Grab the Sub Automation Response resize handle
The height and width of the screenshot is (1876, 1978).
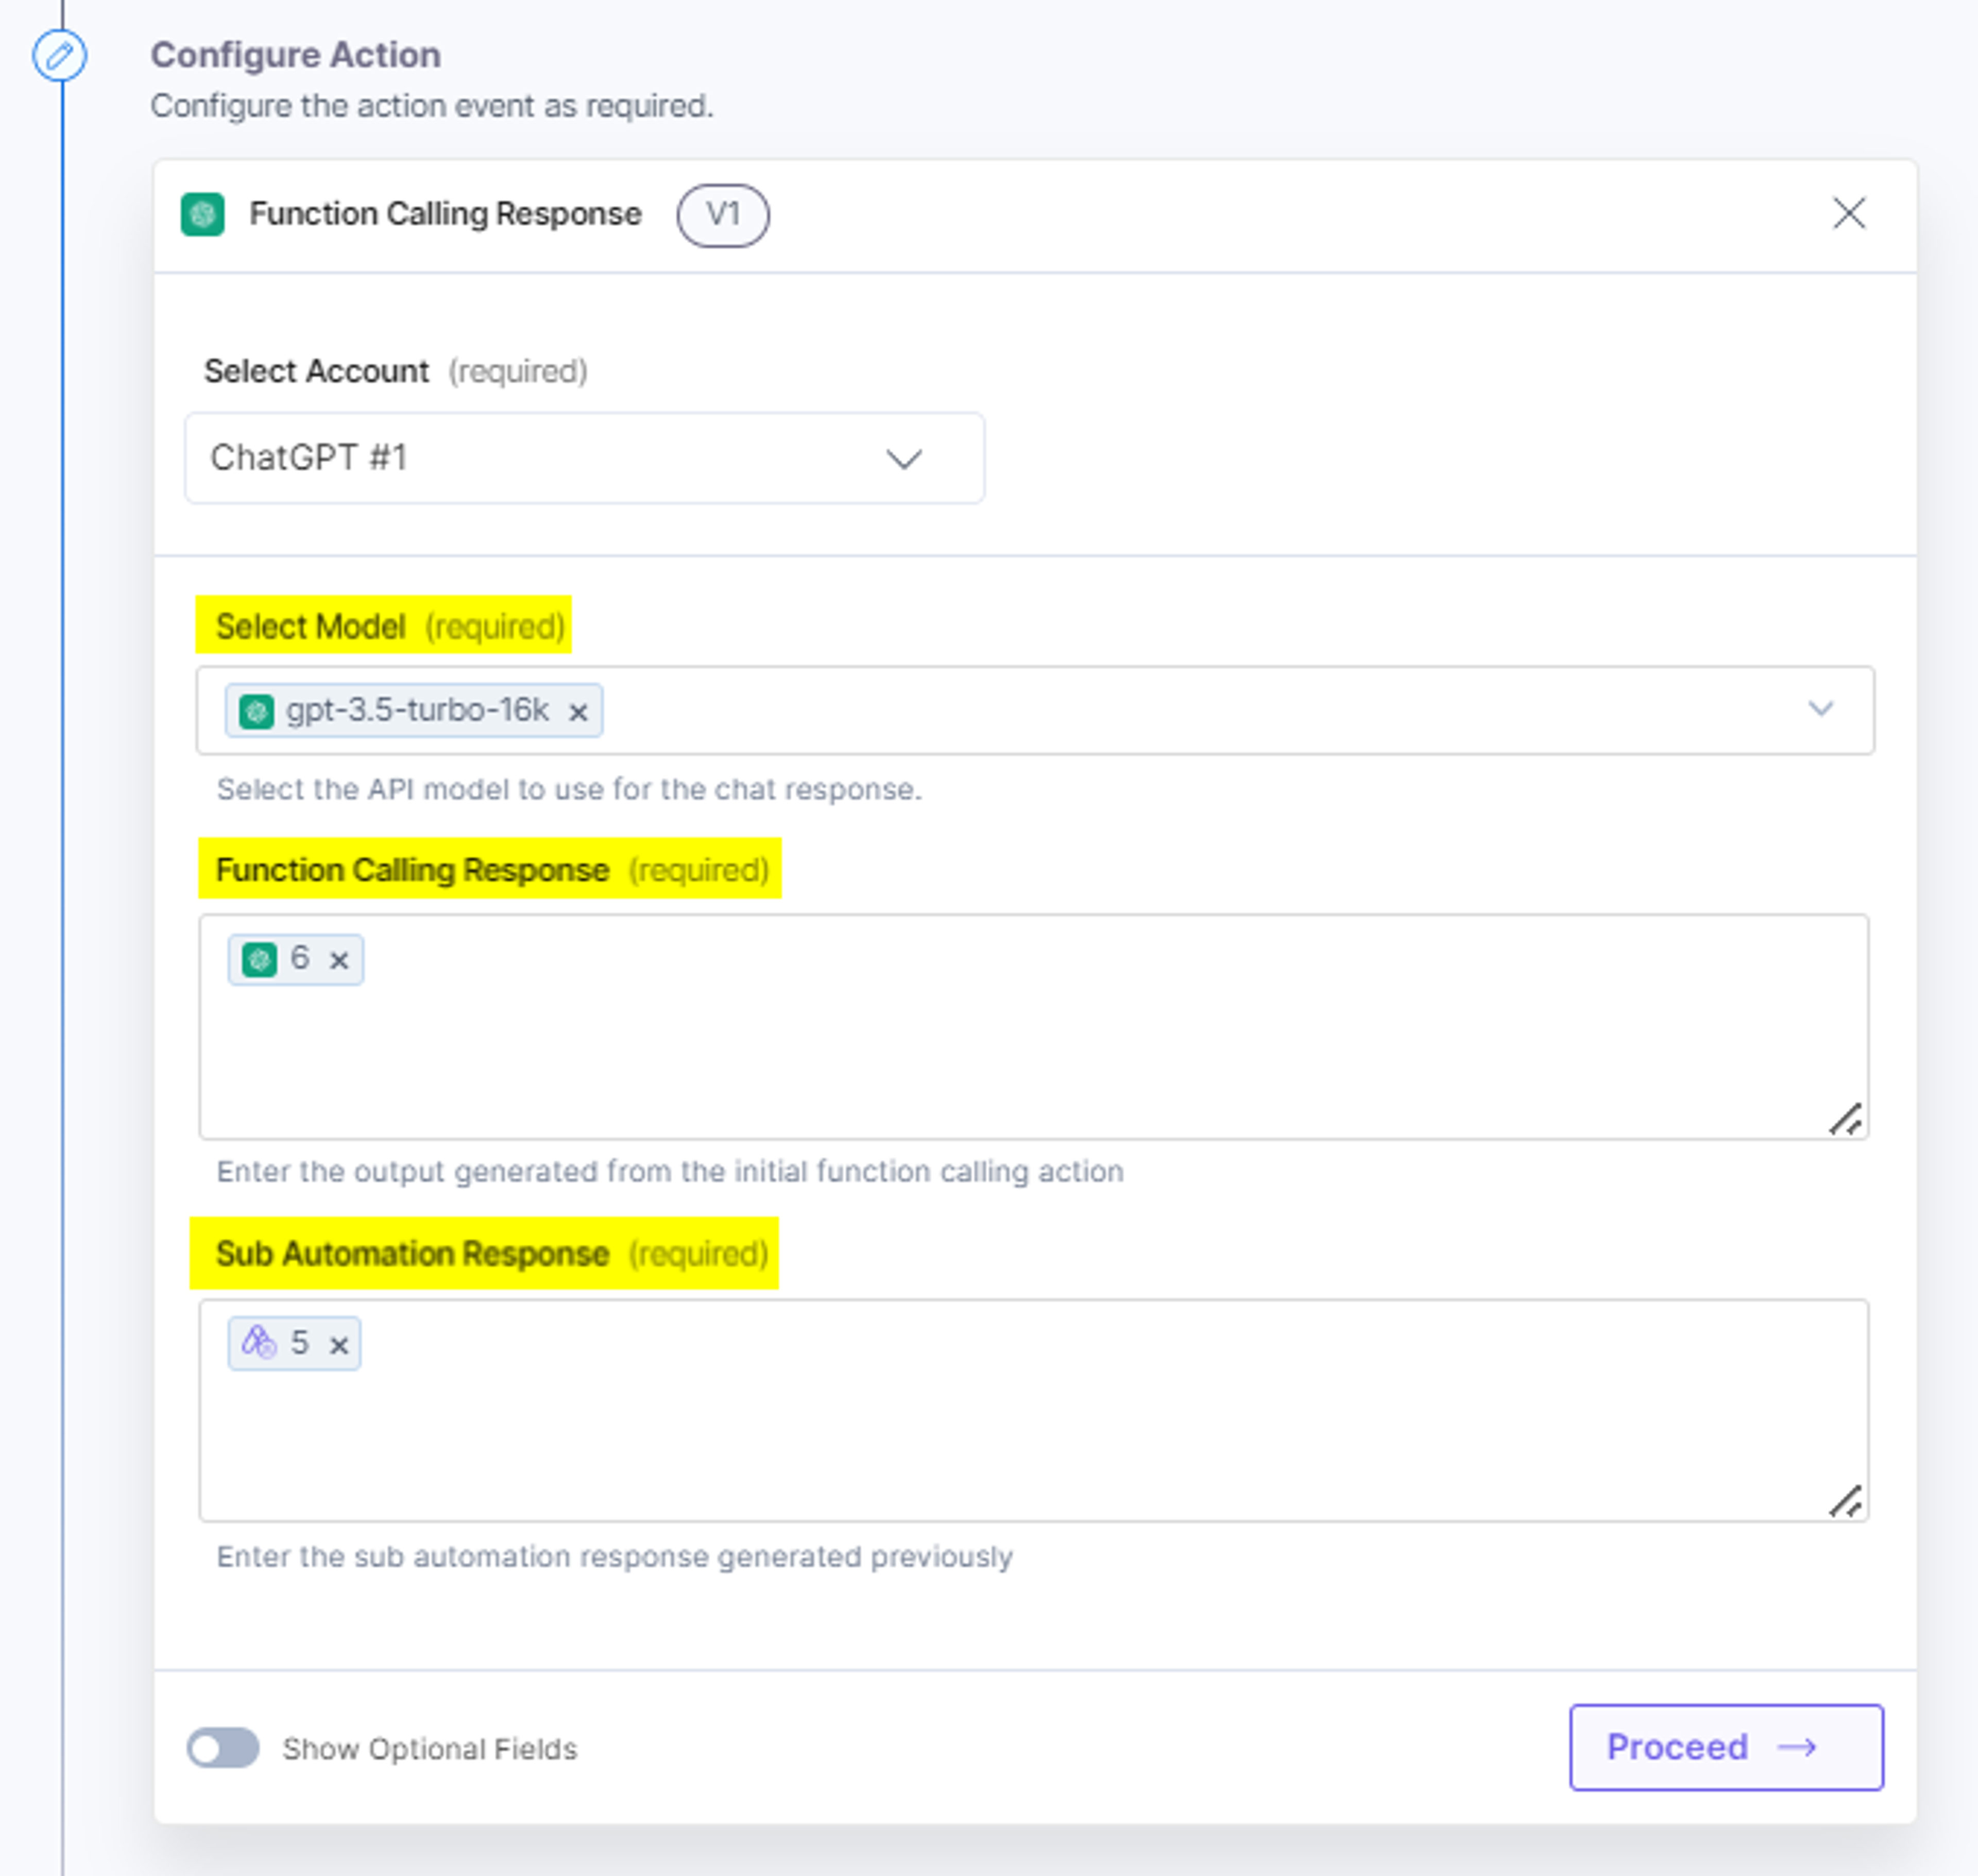click(1846, 1502)
